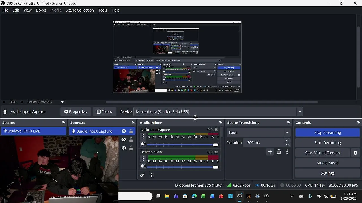Open Audio Input Capture mixer options menu

click(143, 136)
